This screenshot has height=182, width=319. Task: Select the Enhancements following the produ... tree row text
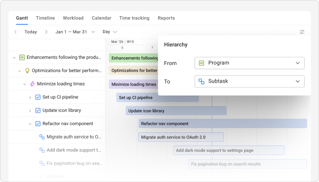pos(64,57)
